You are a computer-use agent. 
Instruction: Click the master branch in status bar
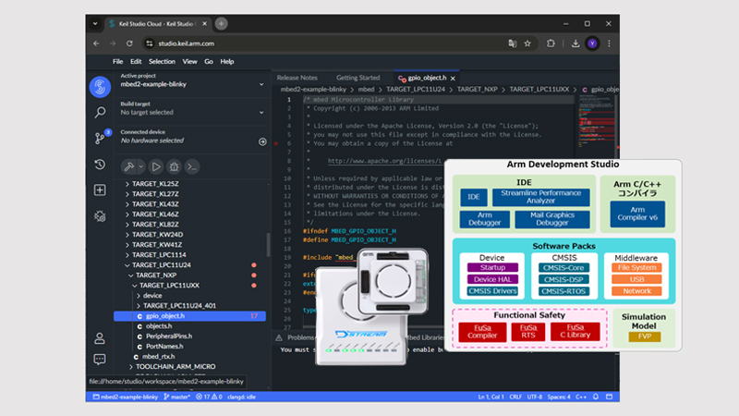click(179, 397)
